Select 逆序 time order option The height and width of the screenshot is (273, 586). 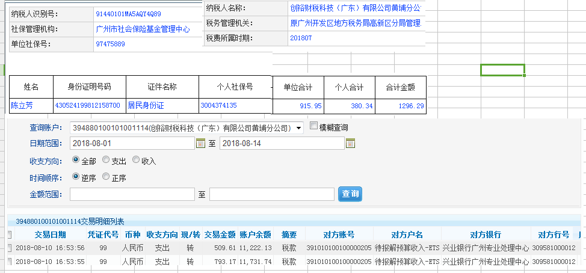[76, 177]
